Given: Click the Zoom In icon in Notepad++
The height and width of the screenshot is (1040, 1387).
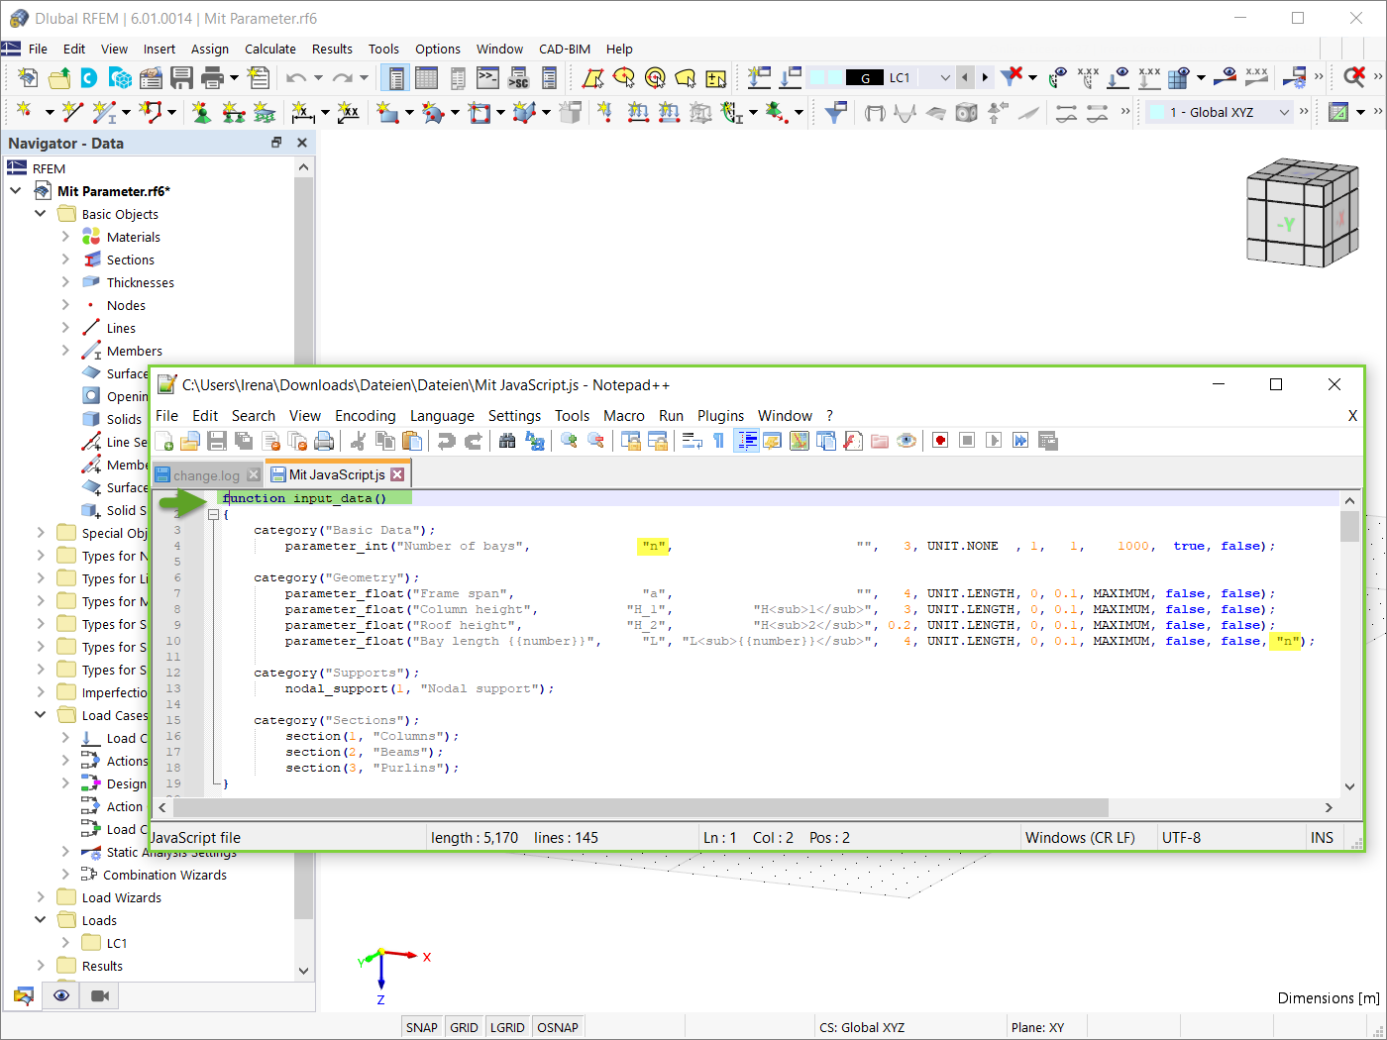Looking at the screenshot, I should point(569,441).
